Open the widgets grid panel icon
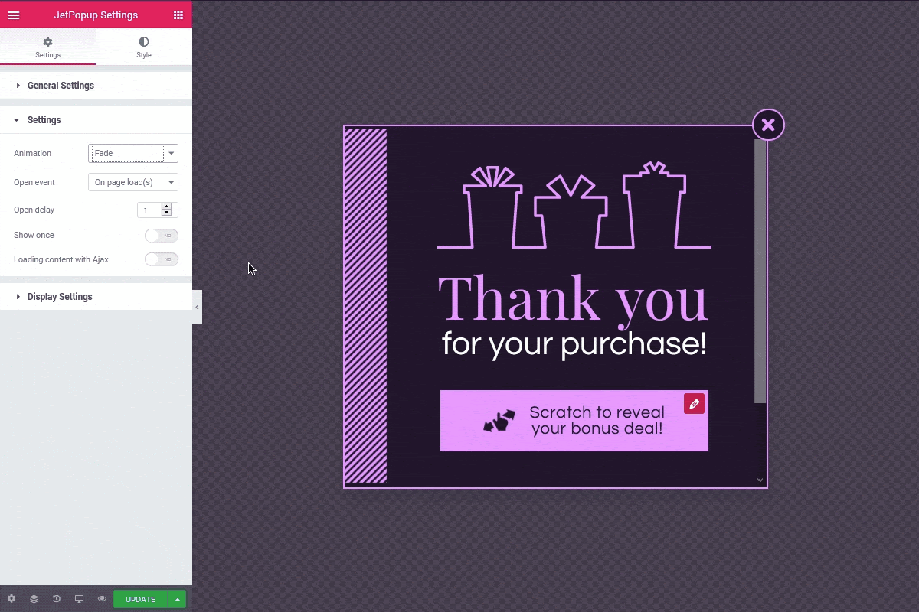Image resolution: width=919 pixels, height=612 pixels. click(x=178, y=15)
